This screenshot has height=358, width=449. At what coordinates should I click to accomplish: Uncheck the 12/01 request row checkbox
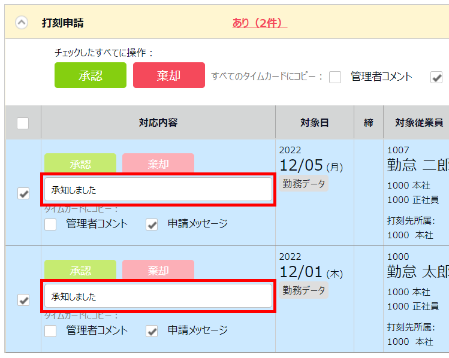(x=23, y=300)
